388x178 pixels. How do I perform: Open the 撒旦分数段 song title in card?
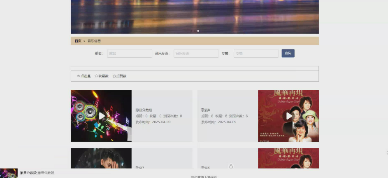144,110
